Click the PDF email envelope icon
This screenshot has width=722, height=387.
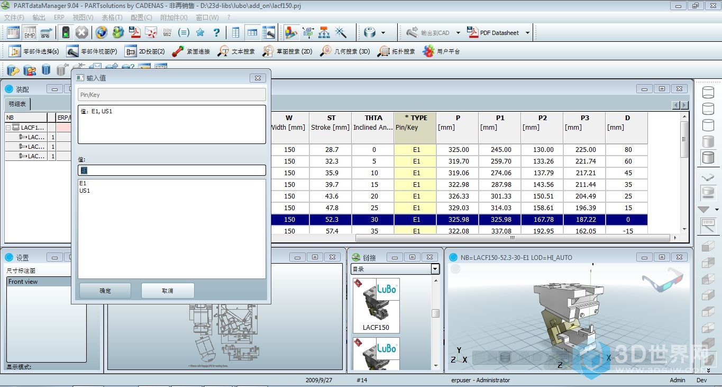(151, 32)
